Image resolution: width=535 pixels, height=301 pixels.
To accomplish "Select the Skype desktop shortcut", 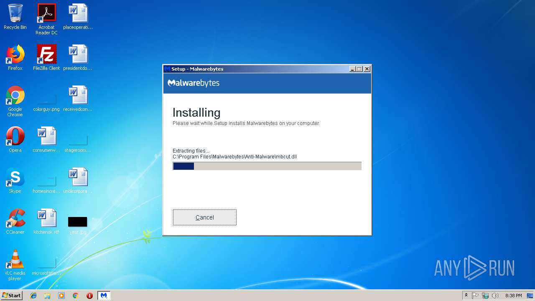I will coord(15,181).
